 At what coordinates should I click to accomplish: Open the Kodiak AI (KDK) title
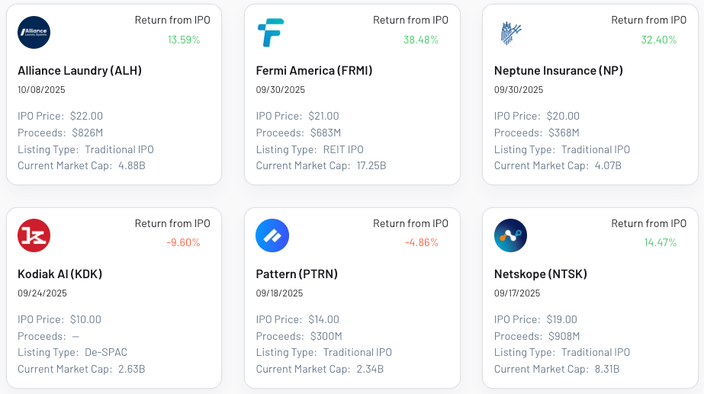[x=60, y=274]
